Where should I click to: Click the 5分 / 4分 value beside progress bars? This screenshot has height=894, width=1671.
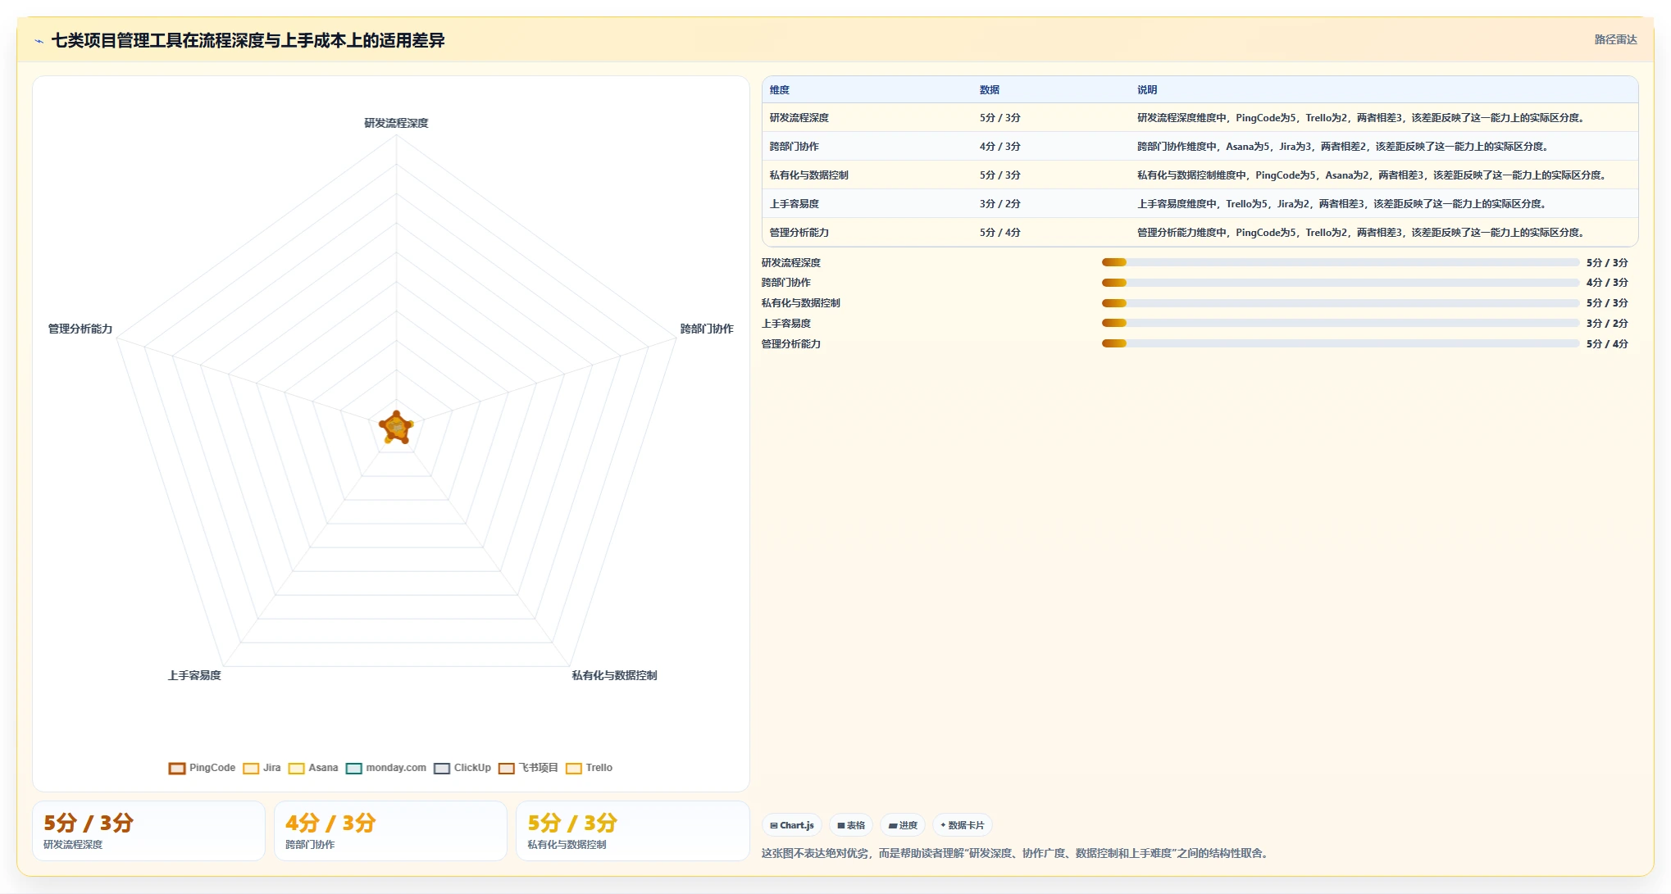(1607, 343)
